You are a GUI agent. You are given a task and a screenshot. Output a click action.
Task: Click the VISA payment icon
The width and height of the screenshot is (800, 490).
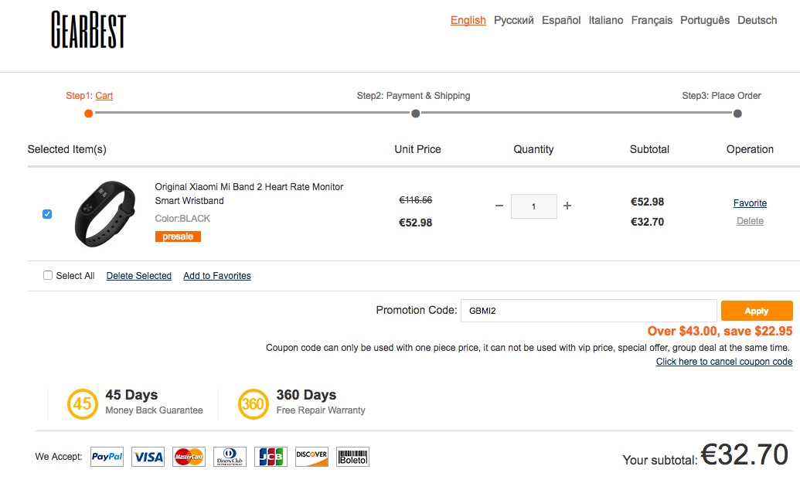click(x=148, y=457)
